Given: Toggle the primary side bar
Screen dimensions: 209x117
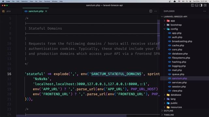Looking at the screenshot, I should tap(192, 5).
